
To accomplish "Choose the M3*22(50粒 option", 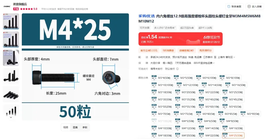I will click(210, 92).
